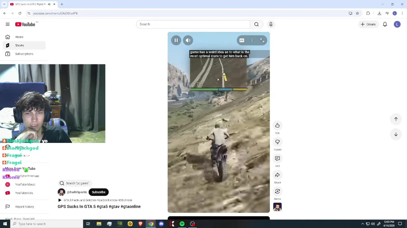
Task: Click the #gta5 hashtag in the title
Action: [x=102, y=206]
